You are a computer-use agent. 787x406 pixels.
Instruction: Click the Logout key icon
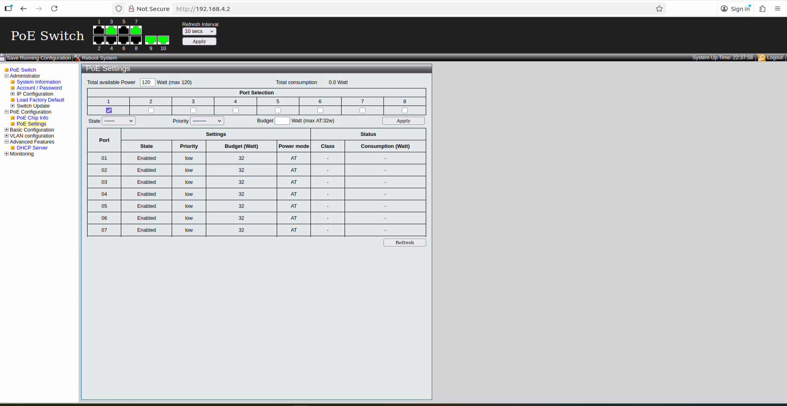[761, 58]
